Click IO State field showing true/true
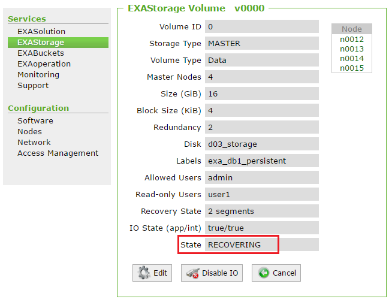 coord(262,228)
